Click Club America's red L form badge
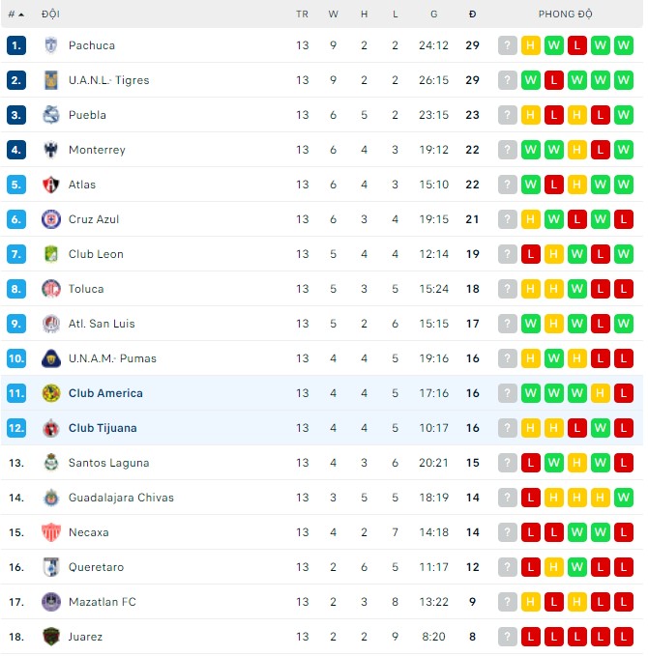 coord(624,393)
